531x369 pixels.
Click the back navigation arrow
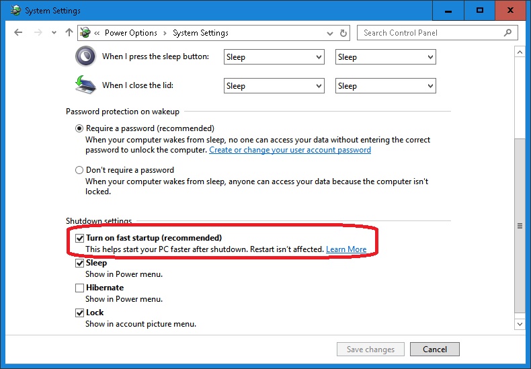[x=18, y=32]
